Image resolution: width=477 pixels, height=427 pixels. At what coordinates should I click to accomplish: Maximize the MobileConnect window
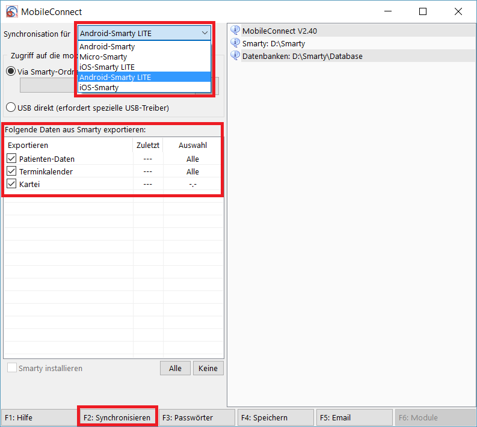point(423,11)
